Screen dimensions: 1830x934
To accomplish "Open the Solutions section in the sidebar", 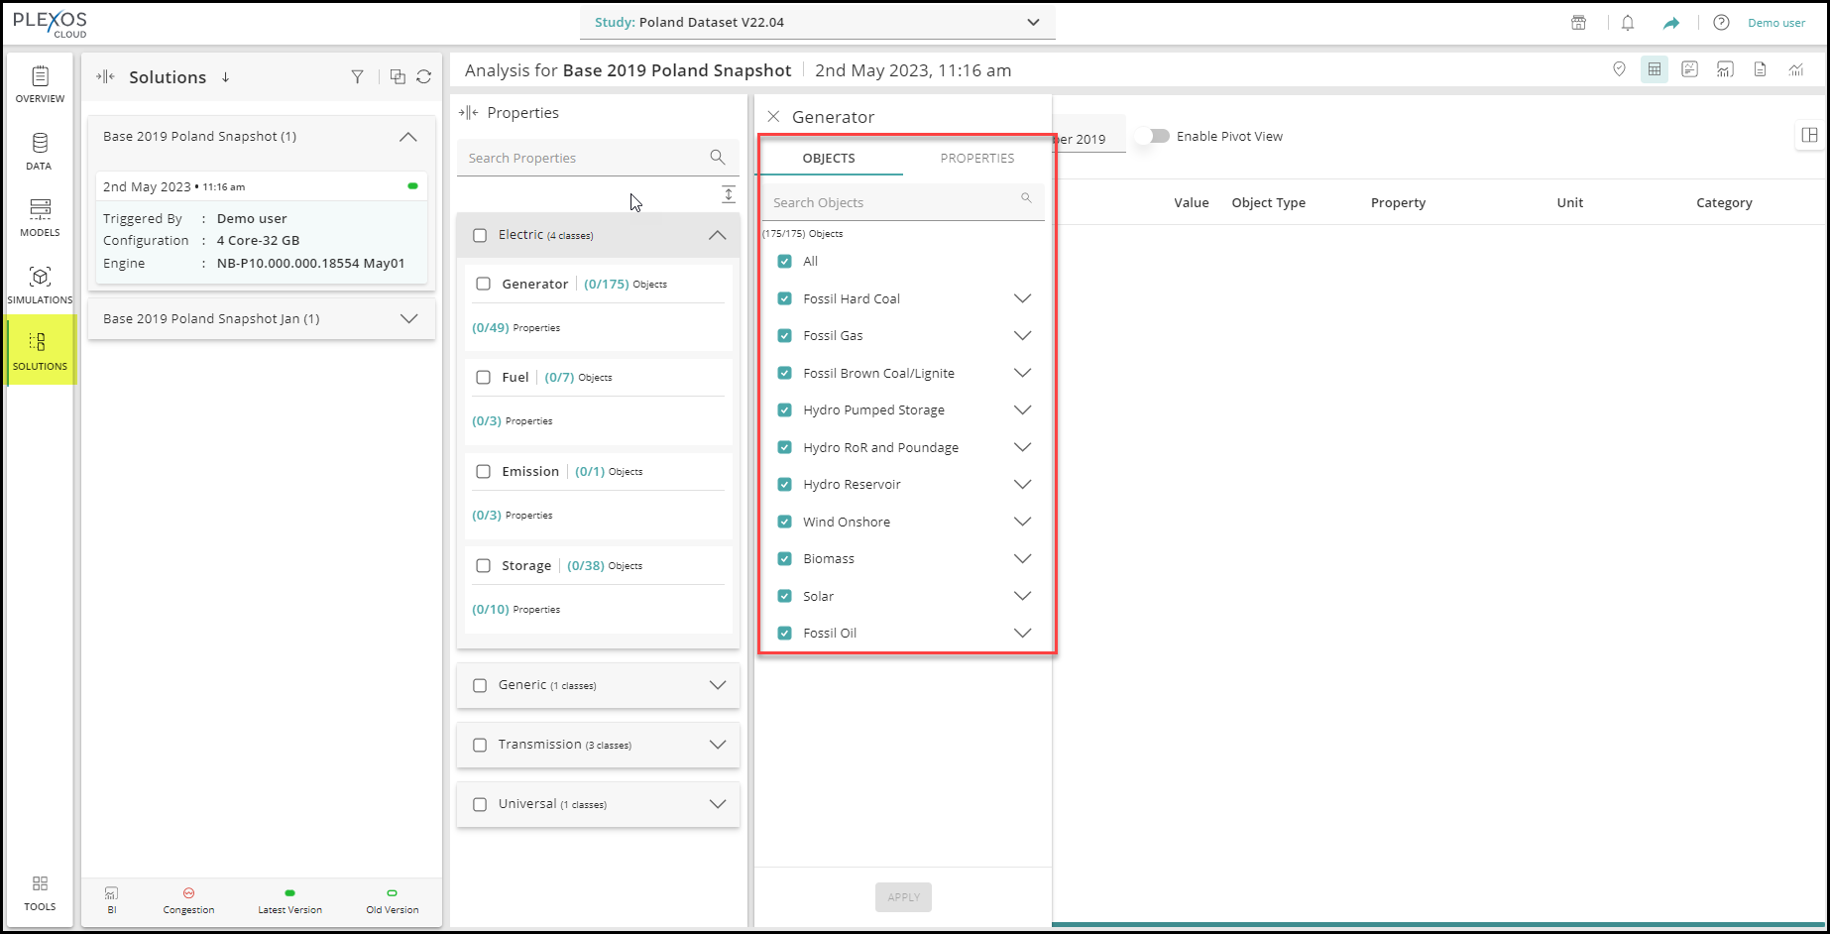I will 40,350.
